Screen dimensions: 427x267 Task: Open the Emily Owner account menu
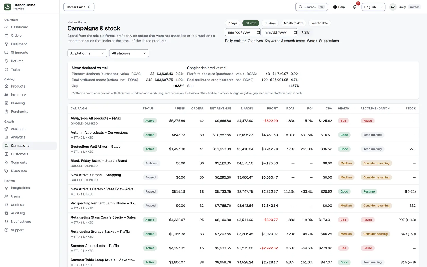pyautogui.click(x=405, y=7)
